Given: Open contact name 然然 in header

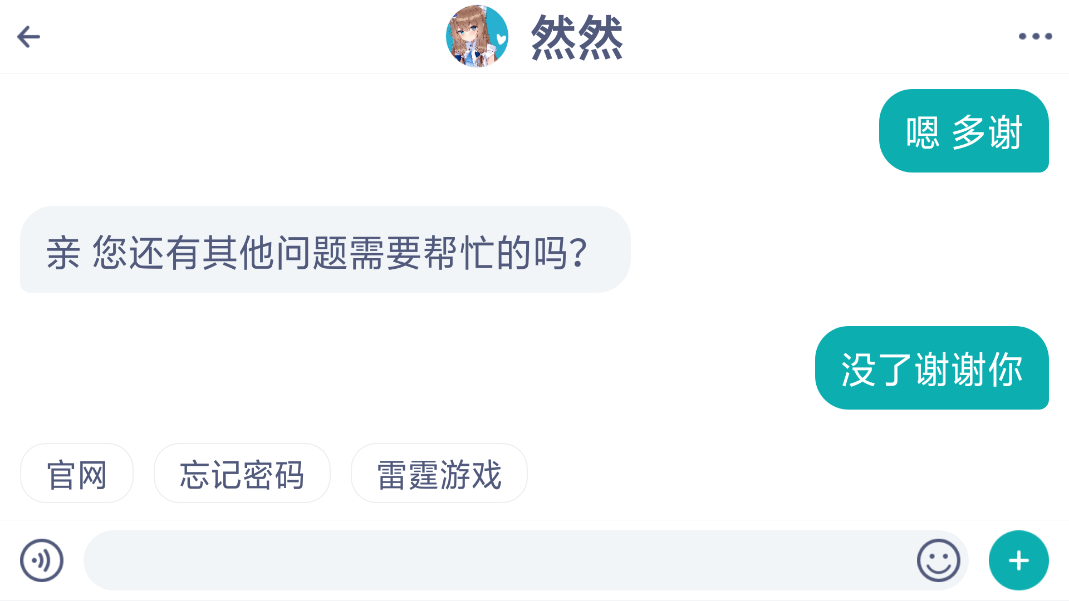Looking at the screenshot, I should point(577,37).
